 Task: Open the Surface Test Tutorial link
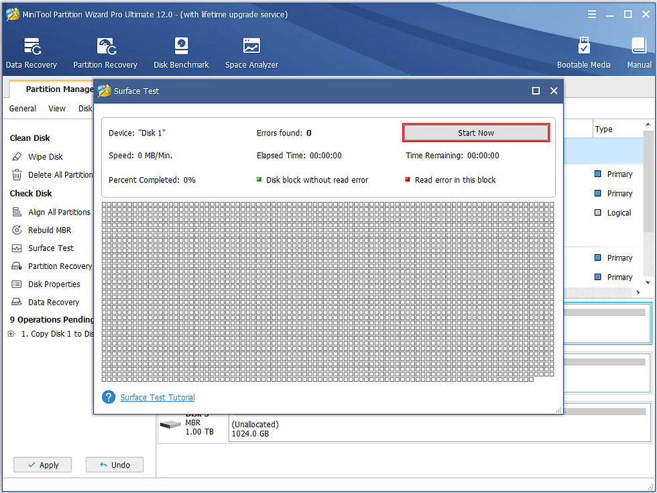click(158, 397)
